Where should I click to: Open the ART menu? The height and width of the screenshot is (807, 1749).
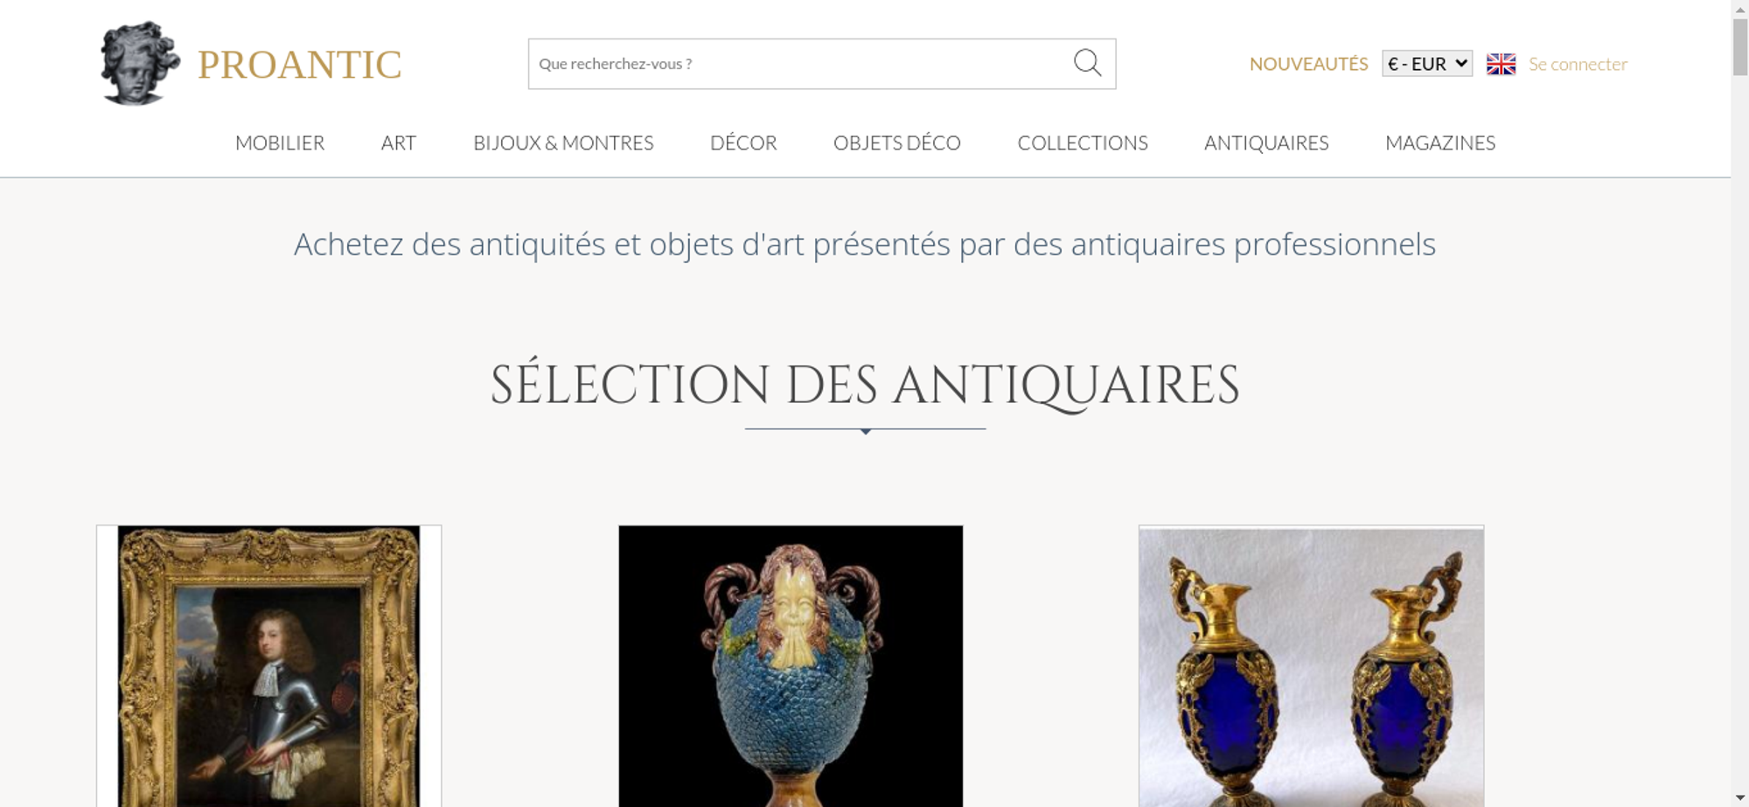click(399, 143)
